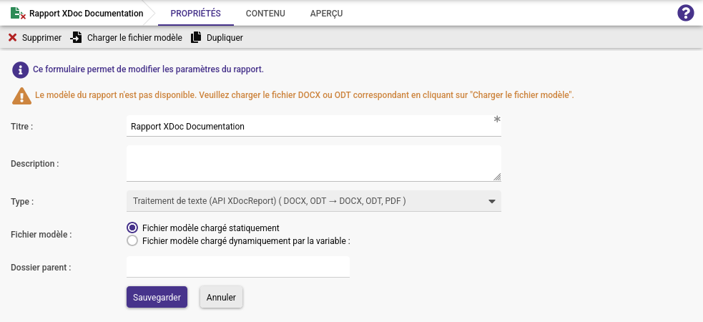Image resolution: width=703 pixels, height=322 pixels.
Task: Open the CONTENU tab
Action: [265, 14]
